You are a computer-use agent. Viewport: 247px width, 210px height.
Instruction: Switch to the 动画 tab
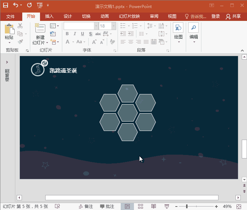[x=104, y=16]
